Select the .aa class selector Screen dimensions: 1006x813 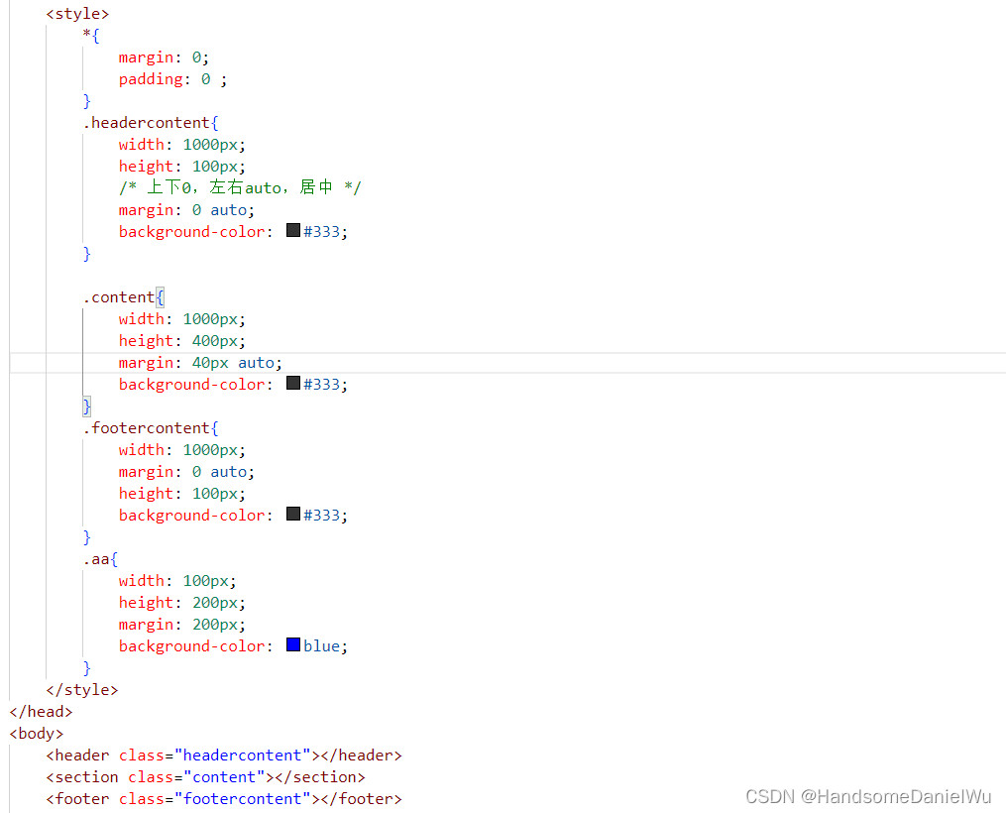tap(96, 558)
